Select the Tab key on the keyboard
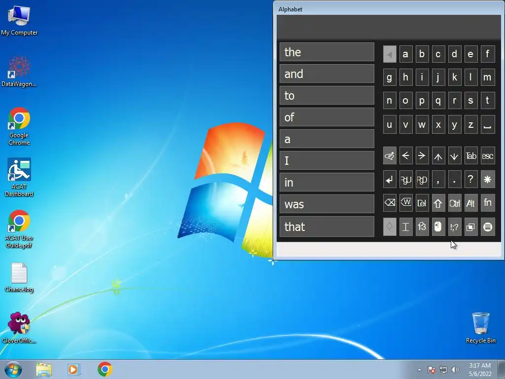 coord(471,156)
